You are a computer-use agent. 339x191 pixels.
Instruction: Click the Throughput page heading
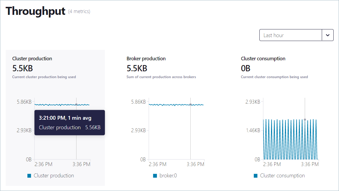(x=35, y=11)
